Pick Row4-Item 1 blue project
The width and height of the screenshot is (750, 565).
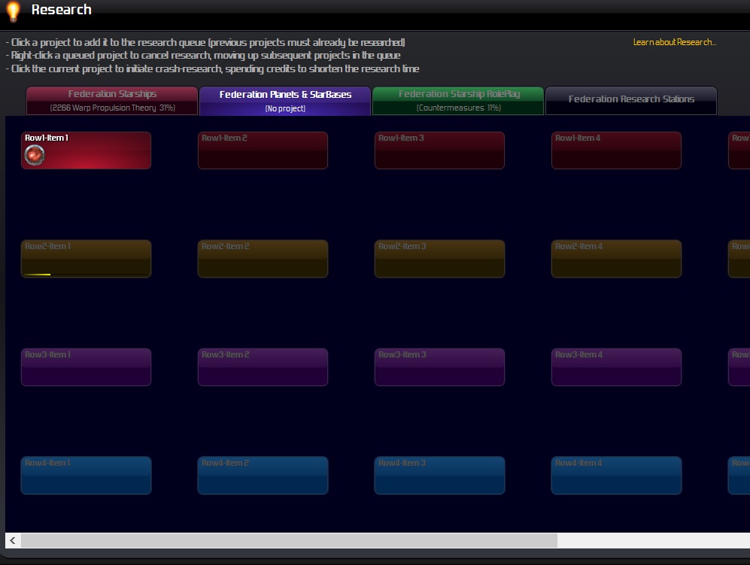click(86, 475)
